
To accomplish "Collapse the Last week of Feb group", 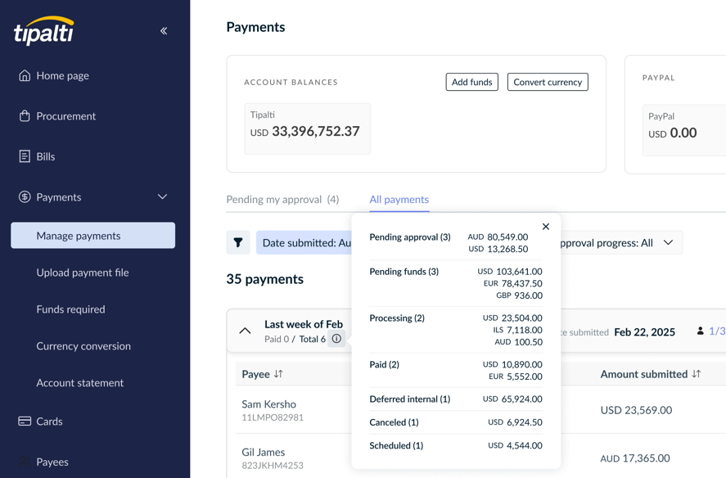I will 245,331.
